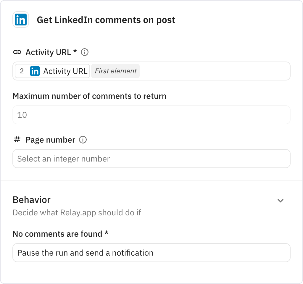
Task: Click the LinkedIn icon inside the Activity URL chip
Action: [x=36, y=71]
